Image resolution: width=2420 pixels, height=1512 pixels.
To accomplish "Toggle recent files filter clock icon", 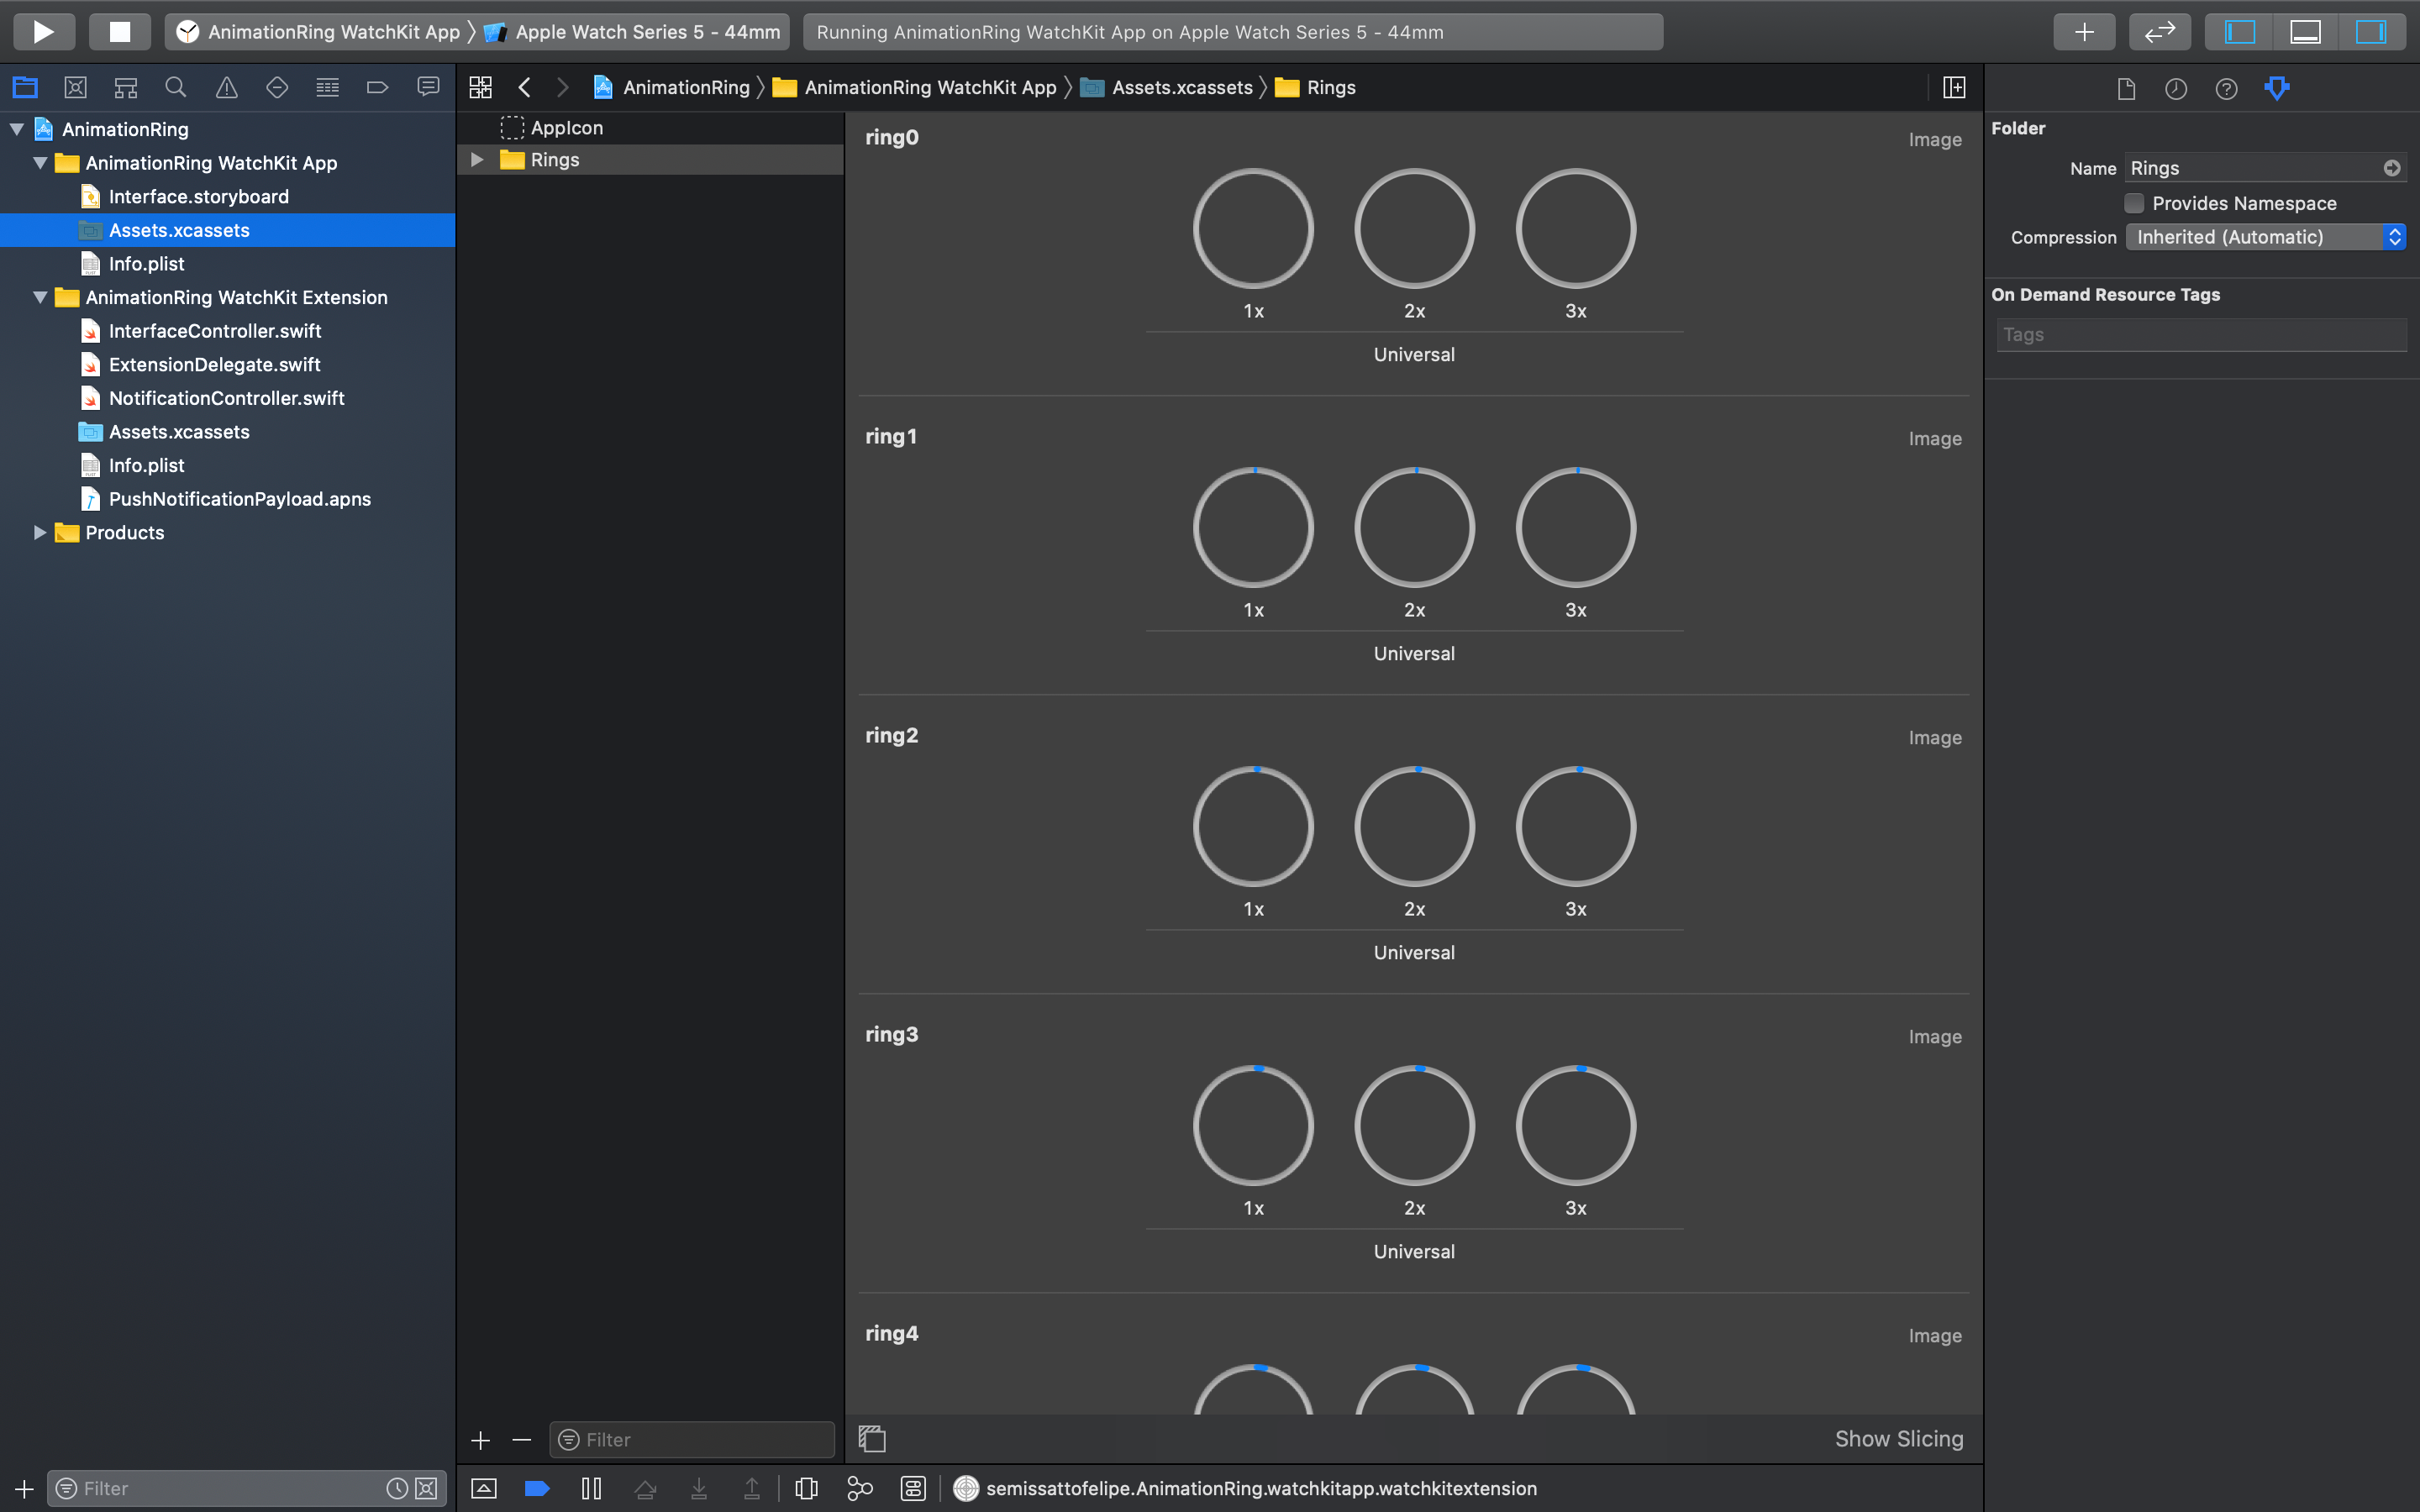I will tap(397, 1488).
